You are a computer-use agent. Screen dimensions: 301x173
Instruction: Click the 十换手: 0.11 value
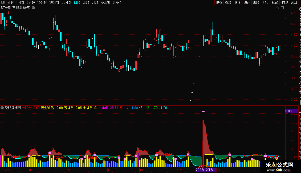tap(92, 108)
